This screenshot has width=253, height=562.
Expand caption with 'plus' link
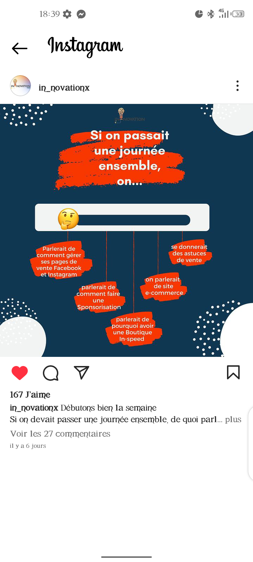(233, 419)
